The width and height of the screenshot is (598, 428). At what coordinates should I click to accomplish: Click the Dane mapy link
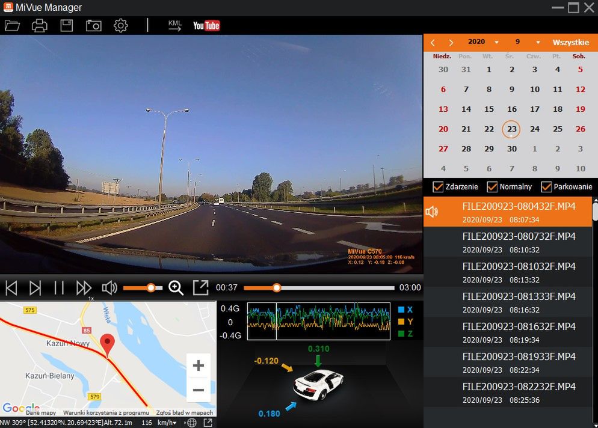point(41,412)
